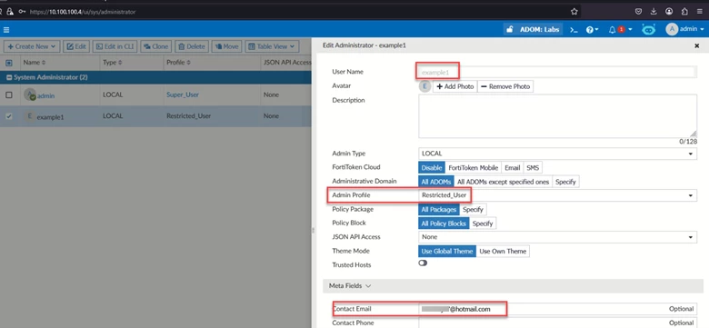
Task: Click the example1 row avatar icon
Action: pyautogui.click(x=30, y=116)
